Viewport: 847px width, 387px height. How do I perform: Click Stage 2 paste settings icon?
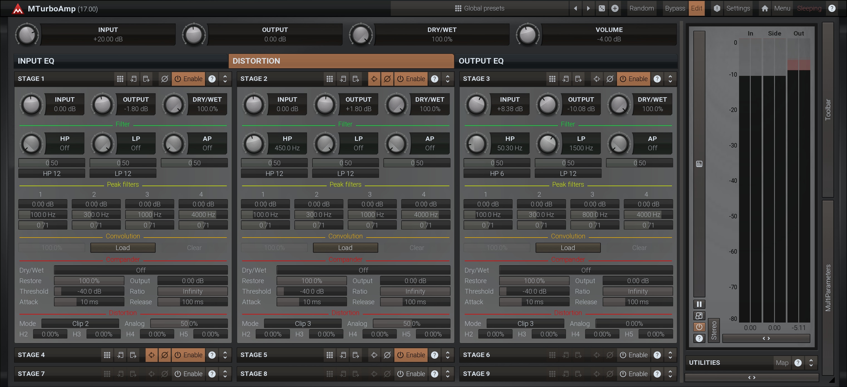click(355, 79)
